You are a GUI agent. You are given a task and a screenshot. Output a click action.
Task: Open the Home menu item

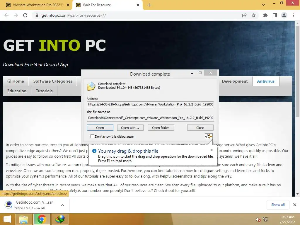16,81
